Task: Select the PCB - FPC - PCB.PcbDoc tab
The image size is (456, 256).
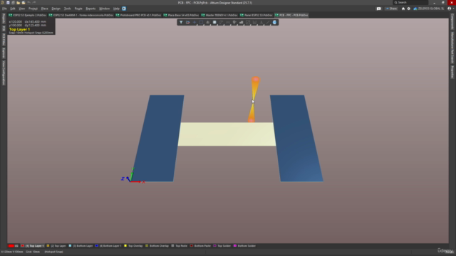Action: click(291, 15)
